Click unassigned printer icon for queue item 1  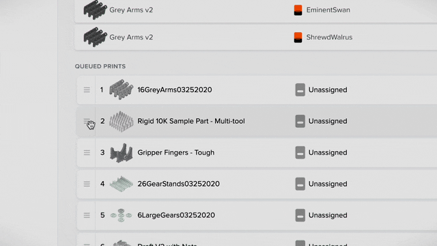[300, 90]
